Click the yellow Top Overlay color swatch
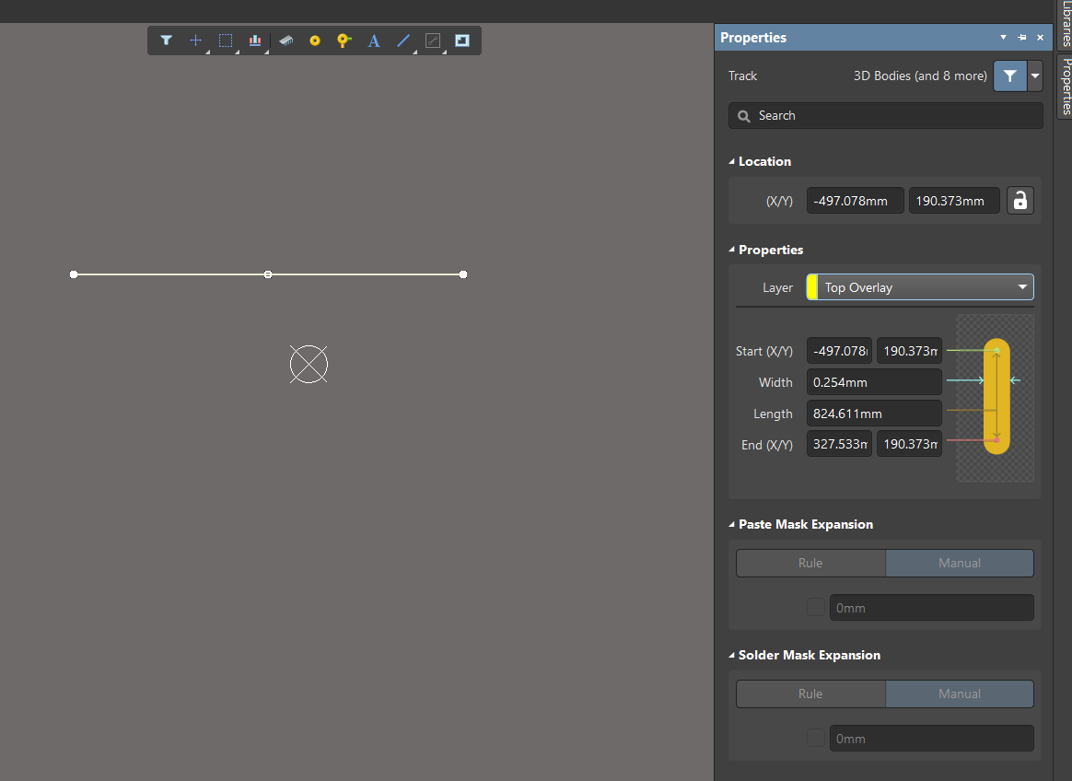The height and width of the screenshot is (781, 1072). (x=812, y=287)
